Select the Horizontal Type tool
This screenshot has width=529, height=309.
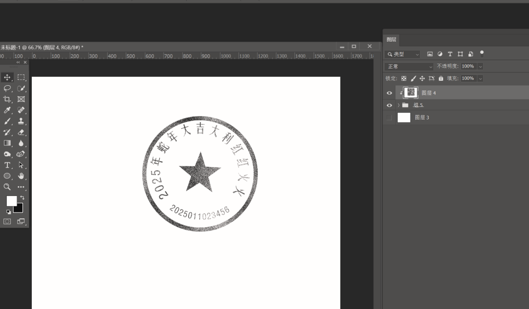7,165
